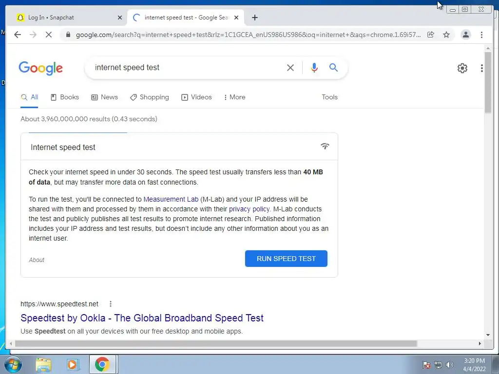Open volume control in system tray

pos(449,365)
